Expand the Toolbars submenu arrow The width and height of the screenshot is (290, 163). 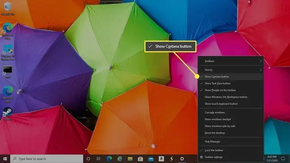coord(261,61)
